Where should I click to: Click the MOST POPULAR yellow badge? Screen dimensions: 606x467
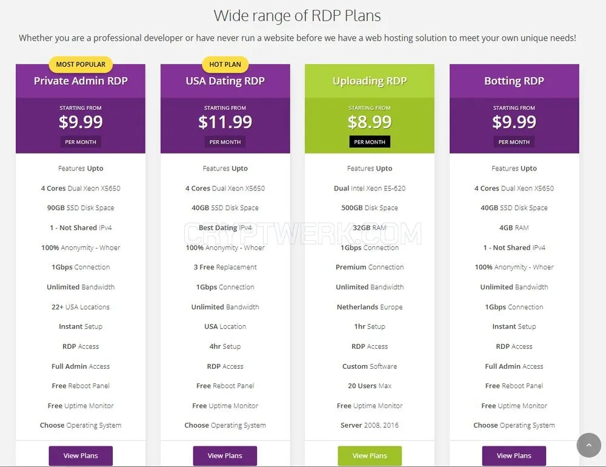click(81, 64)
